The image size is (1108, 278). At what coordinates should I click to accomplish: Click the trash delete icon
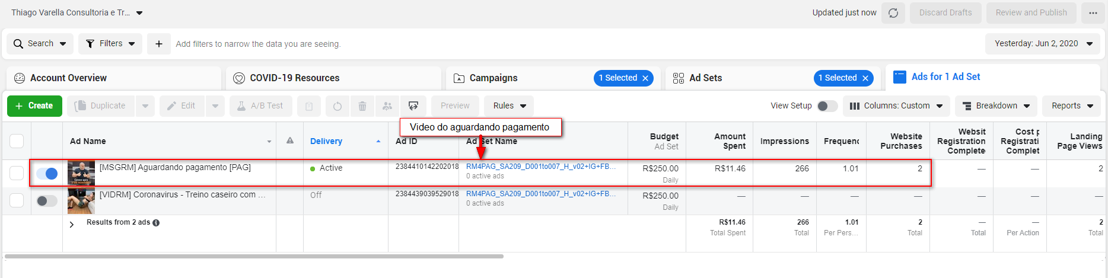pos(362,106)
